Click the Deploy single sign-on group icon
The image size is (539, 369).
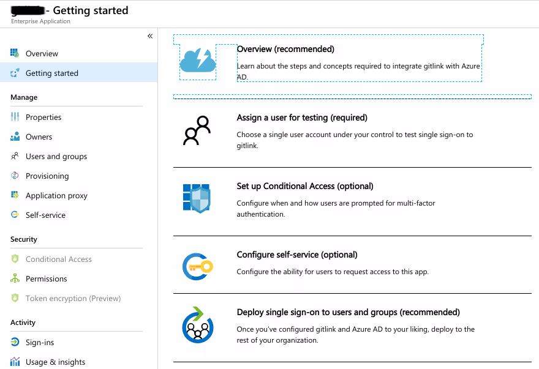point(197,325)
